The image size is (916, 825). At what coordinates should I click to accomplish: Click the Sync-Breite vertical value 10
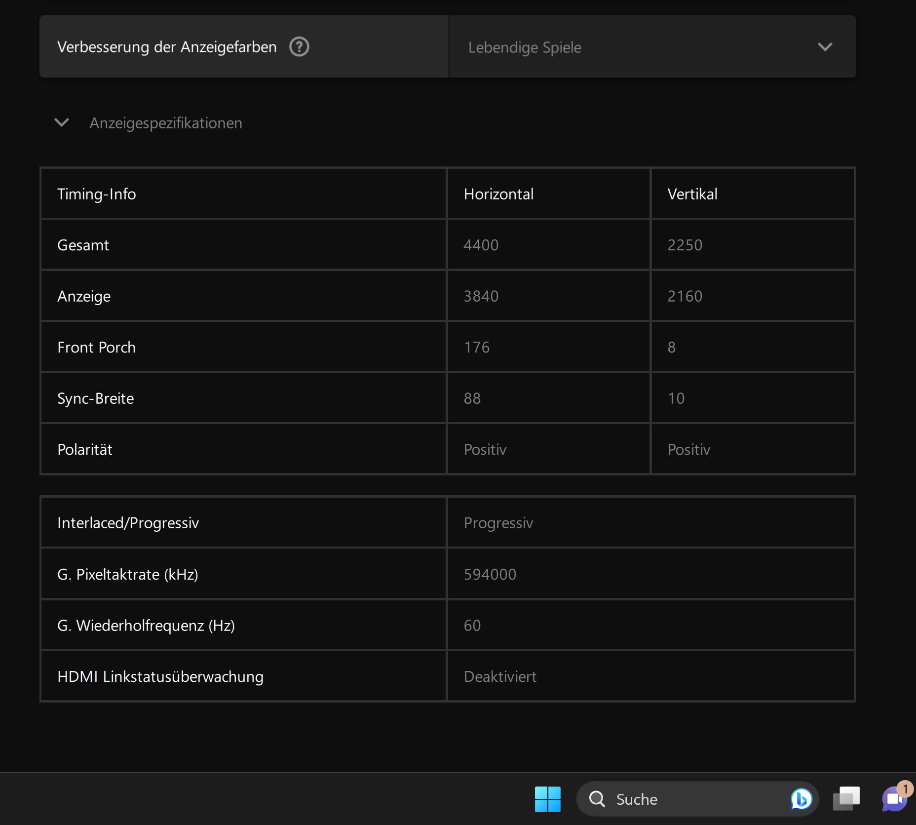click(676, 398)
